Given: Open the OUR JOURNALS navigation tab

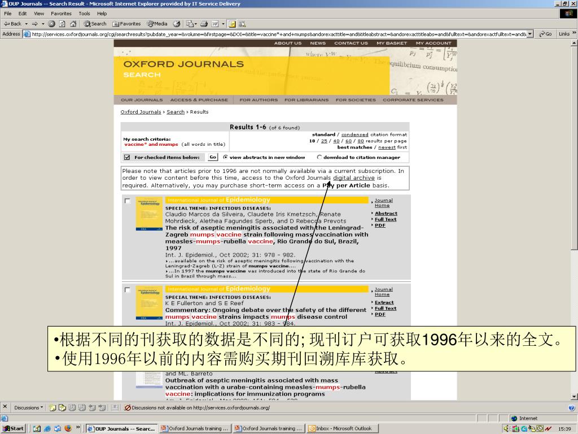Looking at the screenshot, I should (x=142, y=100).
